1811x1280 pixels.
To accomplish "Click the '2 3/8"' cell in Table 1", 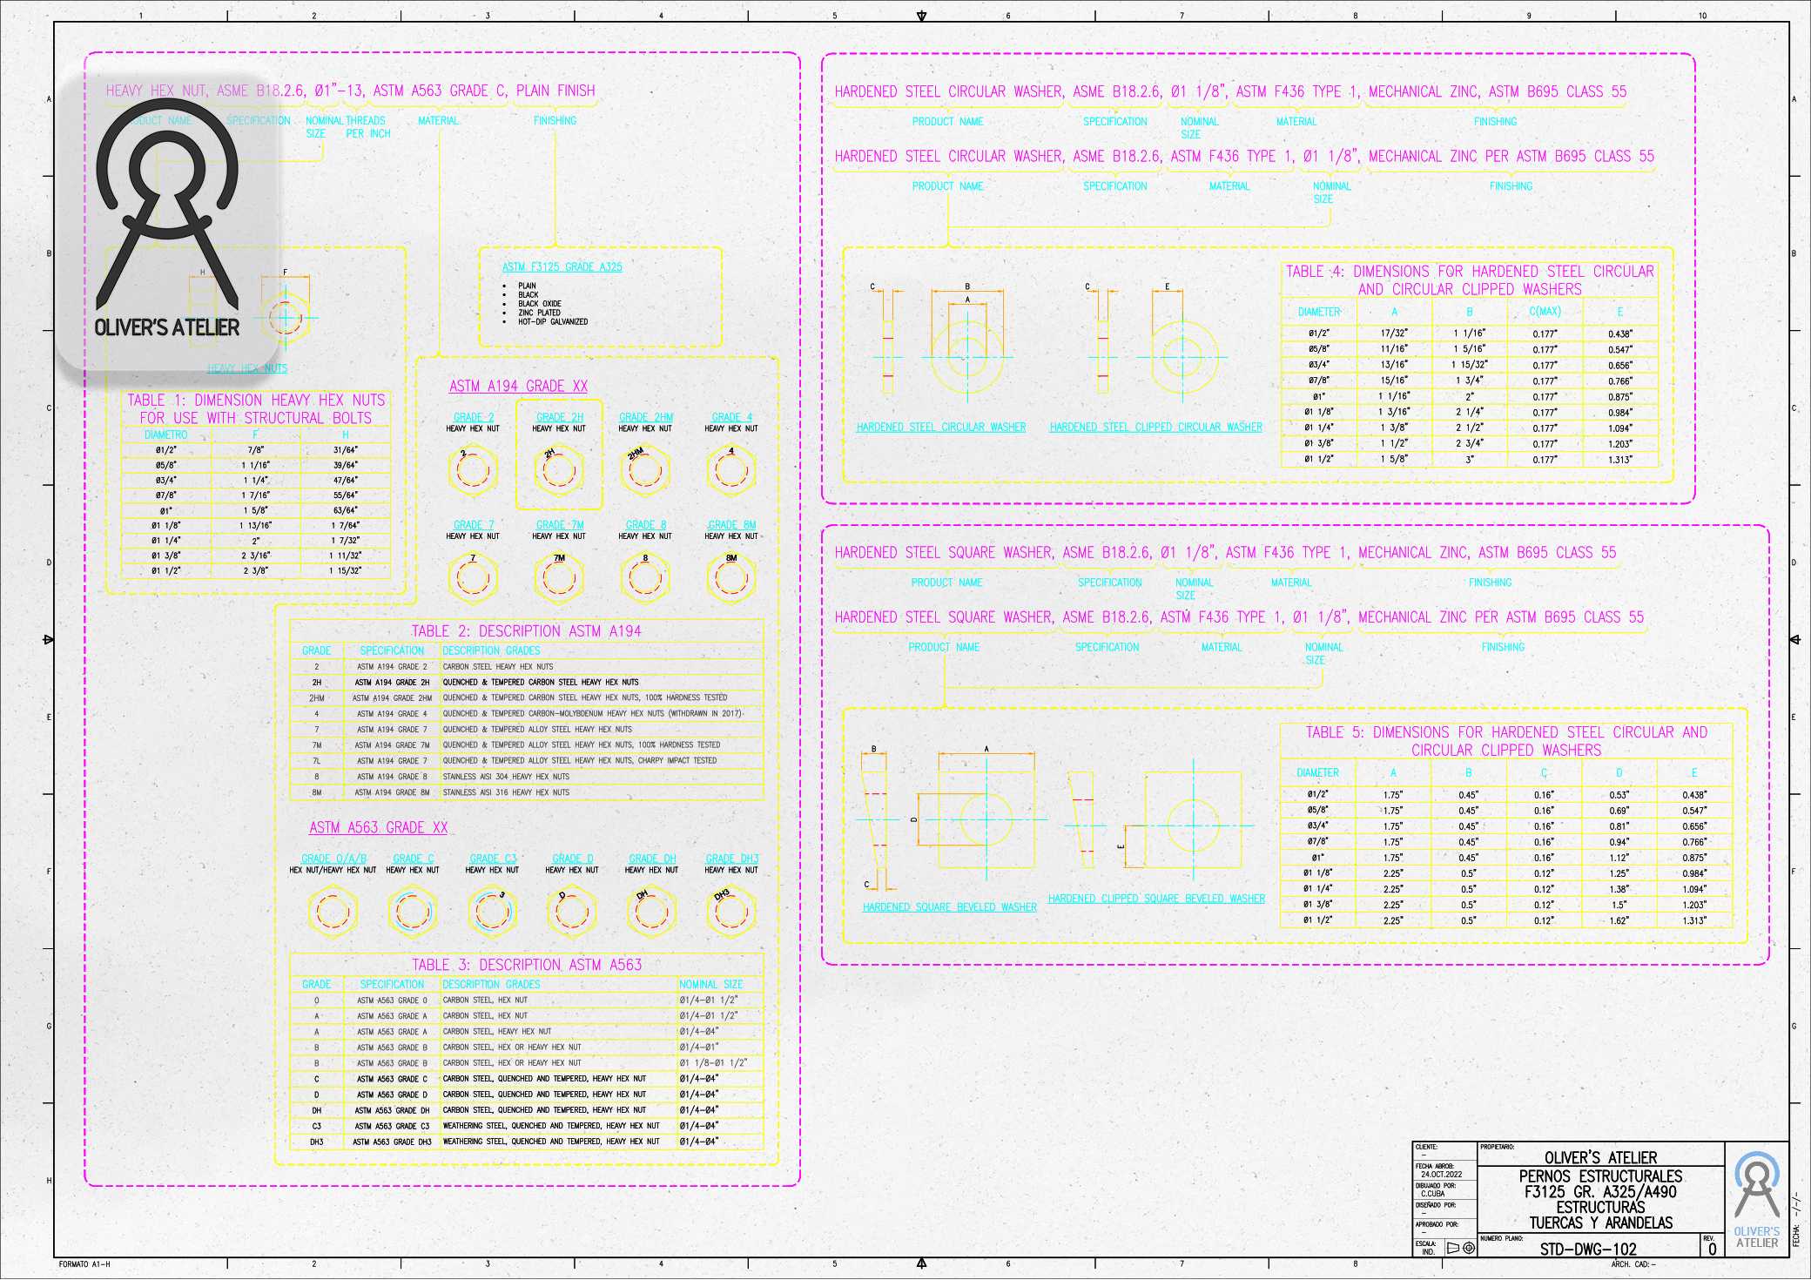I will pos(256,571).
